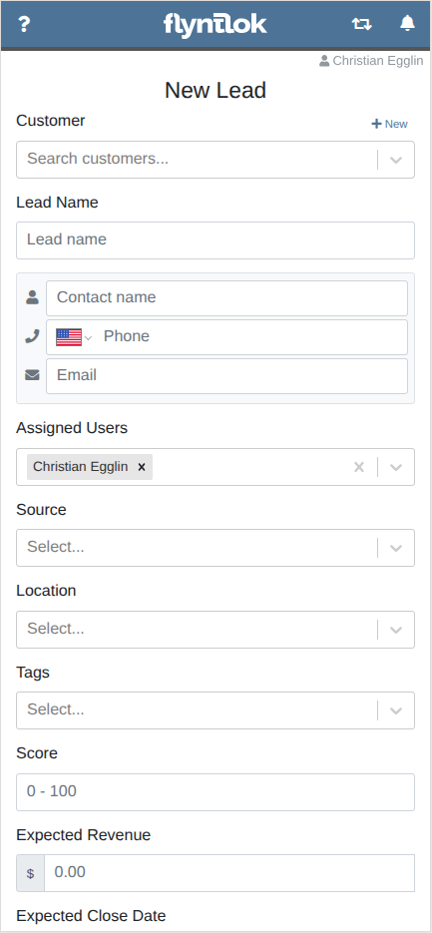Open the Source select dropdown
This screenshot has width=432, height=933.
(216, 548)
